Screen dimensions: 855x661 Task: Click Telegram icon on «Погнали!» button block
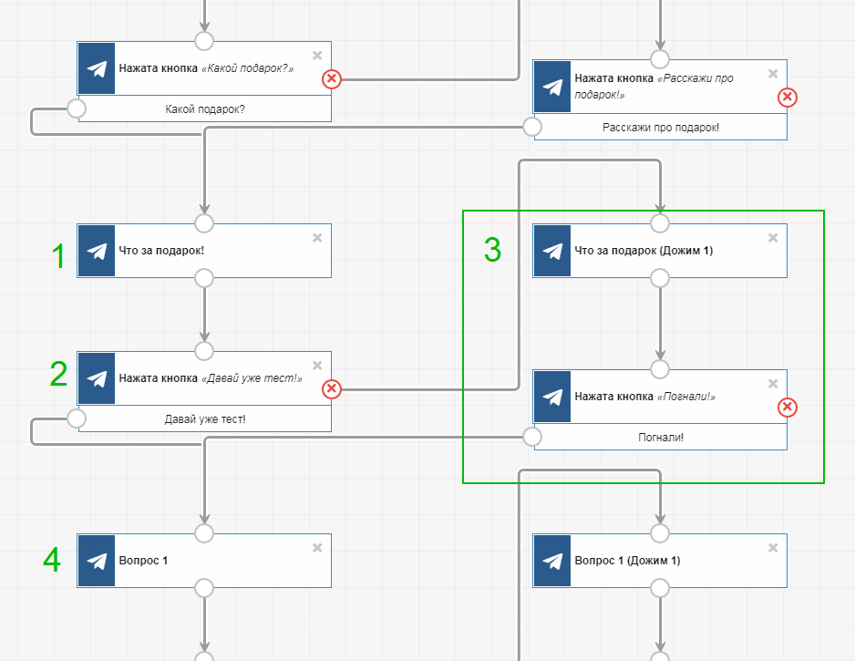pyautogui.click(x=552, y=397)
